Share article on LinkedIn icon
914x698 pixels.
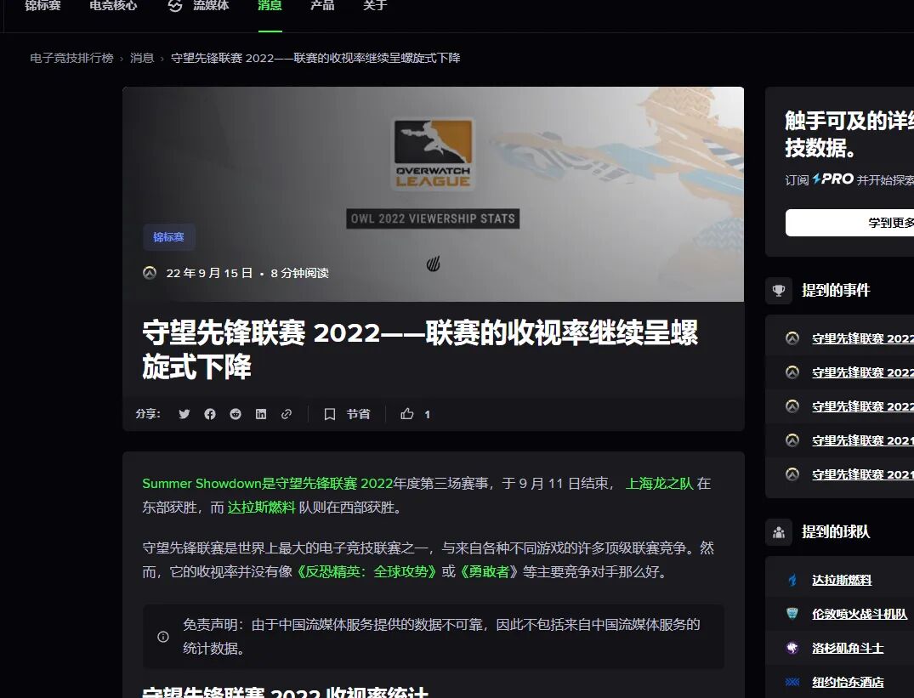coord(260,414)
